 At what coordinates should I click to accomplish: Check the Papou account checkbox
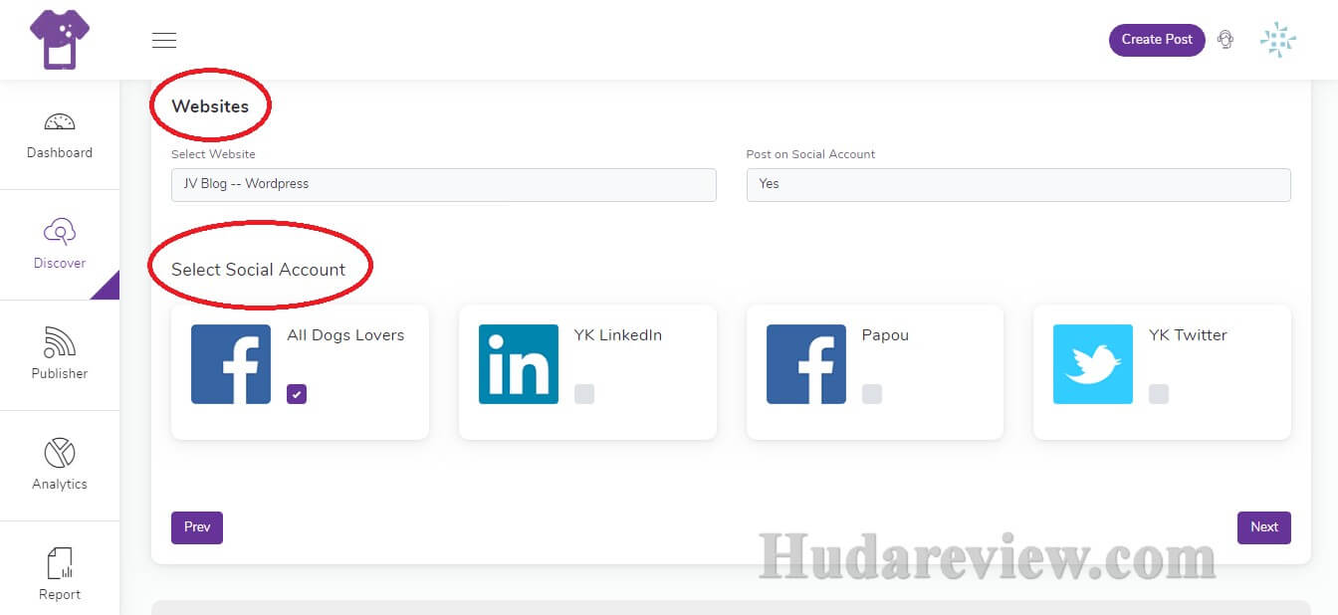[872, 394]
